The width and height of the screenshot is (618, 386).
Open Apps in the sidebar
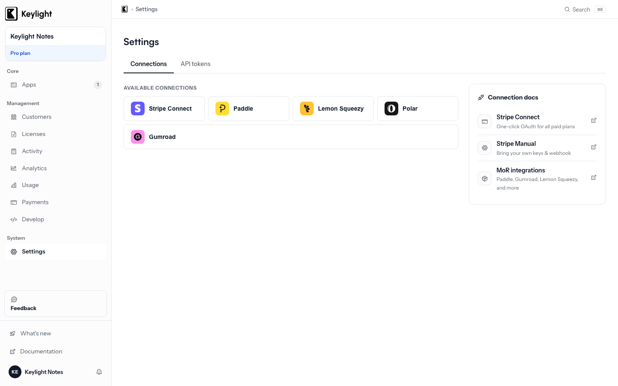[55, 85]
